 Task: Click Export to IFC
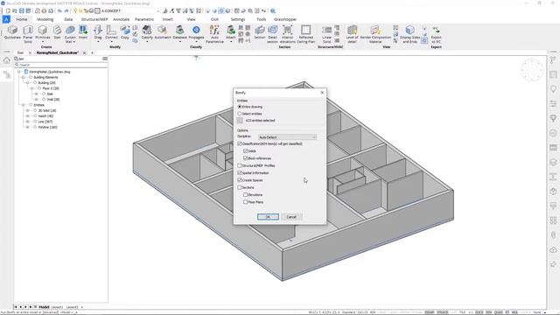click(x=436, y=34)
